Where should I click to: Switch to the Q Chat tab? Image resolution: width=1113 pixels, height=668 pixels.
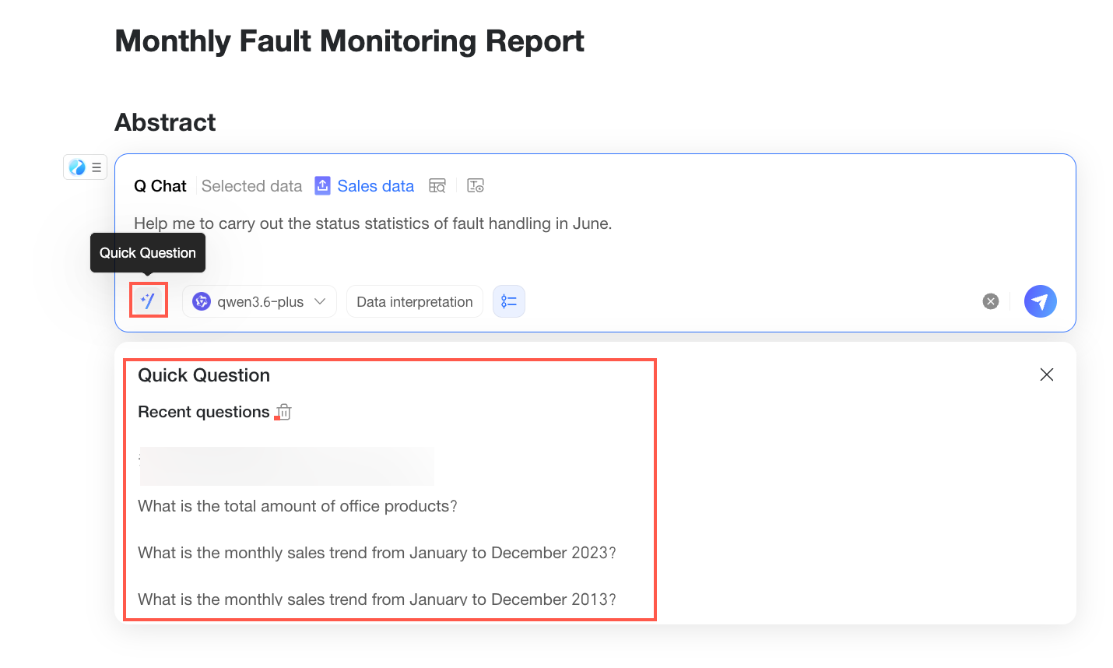(160, 186)
